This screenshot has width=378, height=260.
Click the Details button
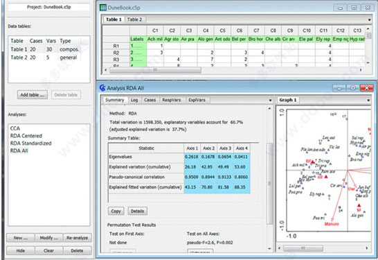click(137, 211)
